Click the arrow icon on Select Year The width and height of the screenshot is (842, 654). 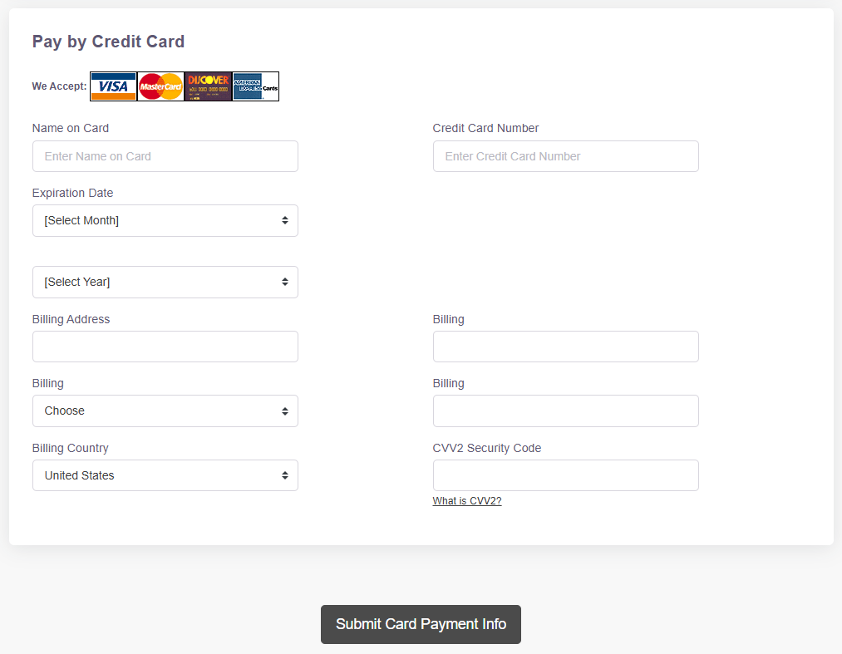(285, 282)
